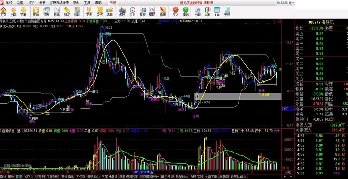Image resolution: width=348 pixels, height=179 pixels.
Task: Toggle 复权 price adjustment
Action: (142, 12)
